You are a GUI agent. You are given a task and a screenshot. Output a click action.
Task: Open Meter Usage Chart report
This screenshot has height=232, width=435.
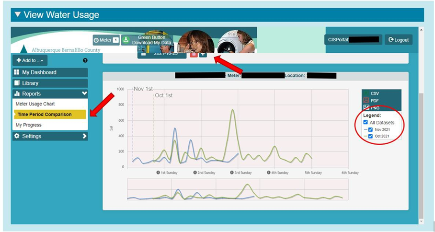click(x=35, y=104)
